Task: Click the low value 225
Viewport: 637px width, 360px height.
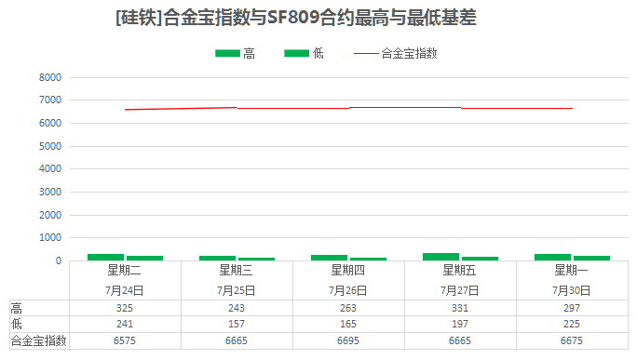Action: click(x=571, y=325)
